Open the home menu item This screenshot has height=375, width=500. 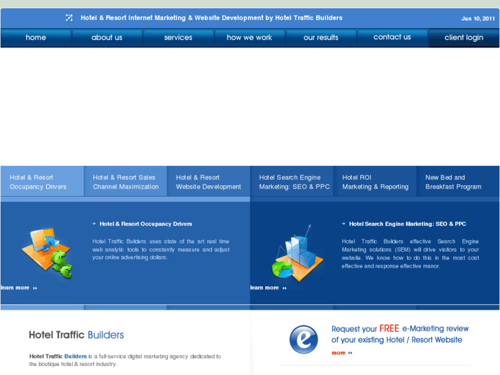(x=36, y=38)
